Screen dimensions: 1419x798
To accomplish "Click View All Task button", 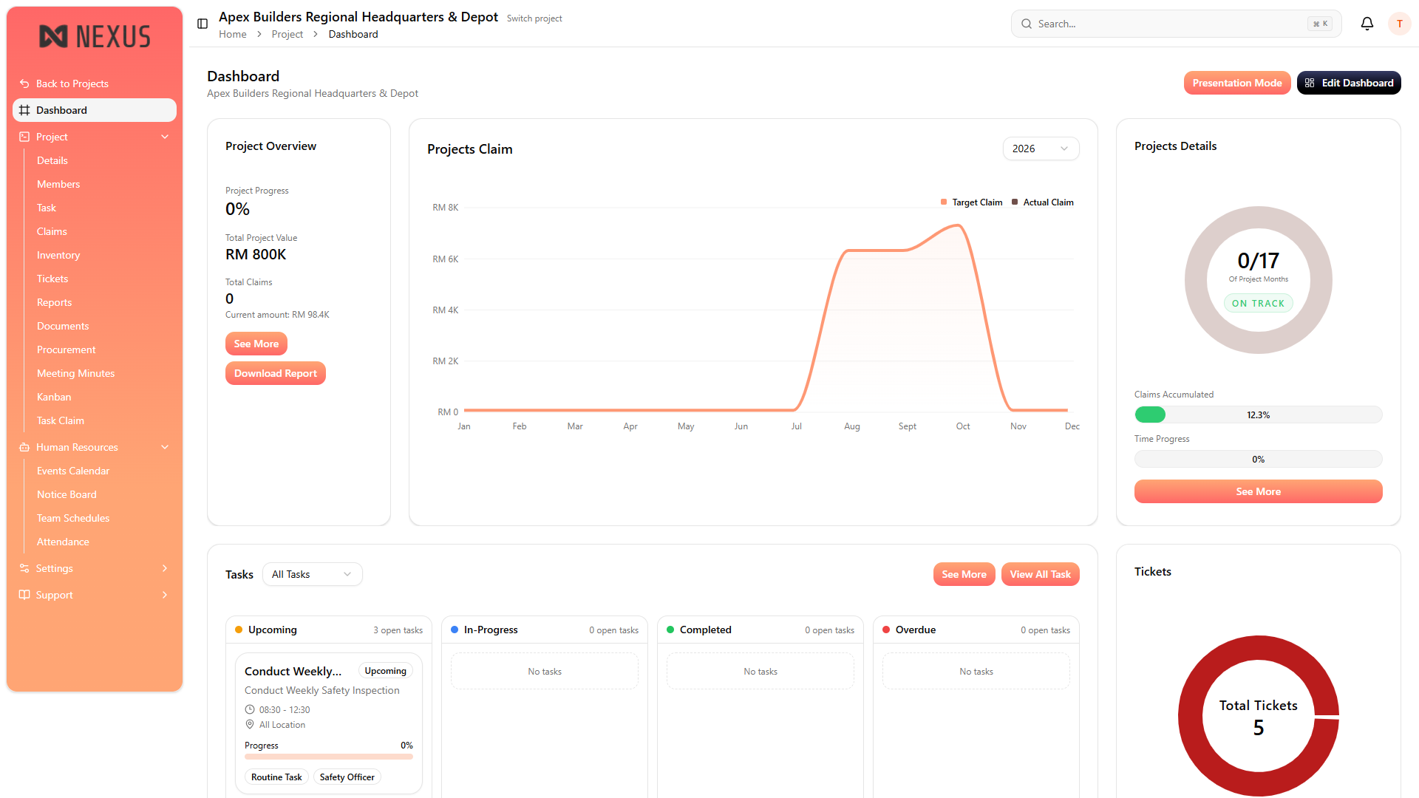I will tap(1040, 574).
